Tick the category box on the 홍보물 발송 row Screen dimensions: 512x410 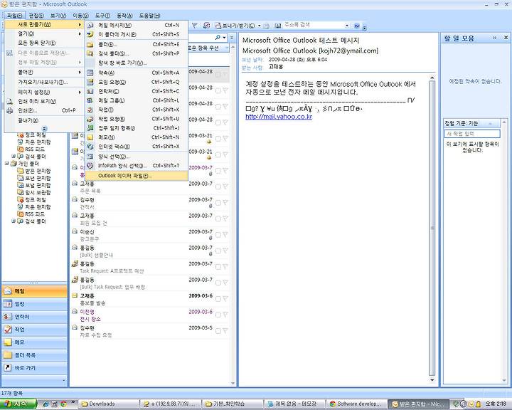point(218,299)
